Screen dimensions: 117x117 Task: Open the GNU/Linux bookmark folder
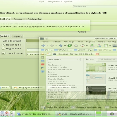click(x=62, y=50)
